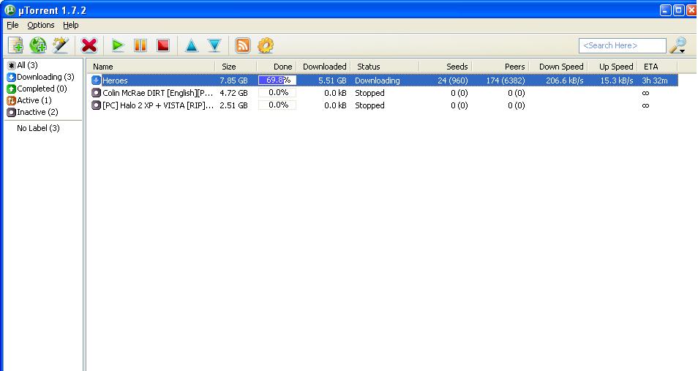The height and width of the screenshot is (371, 698).
Task: Click the 7.85 GB size cell
Action: [x=233, y=80]
